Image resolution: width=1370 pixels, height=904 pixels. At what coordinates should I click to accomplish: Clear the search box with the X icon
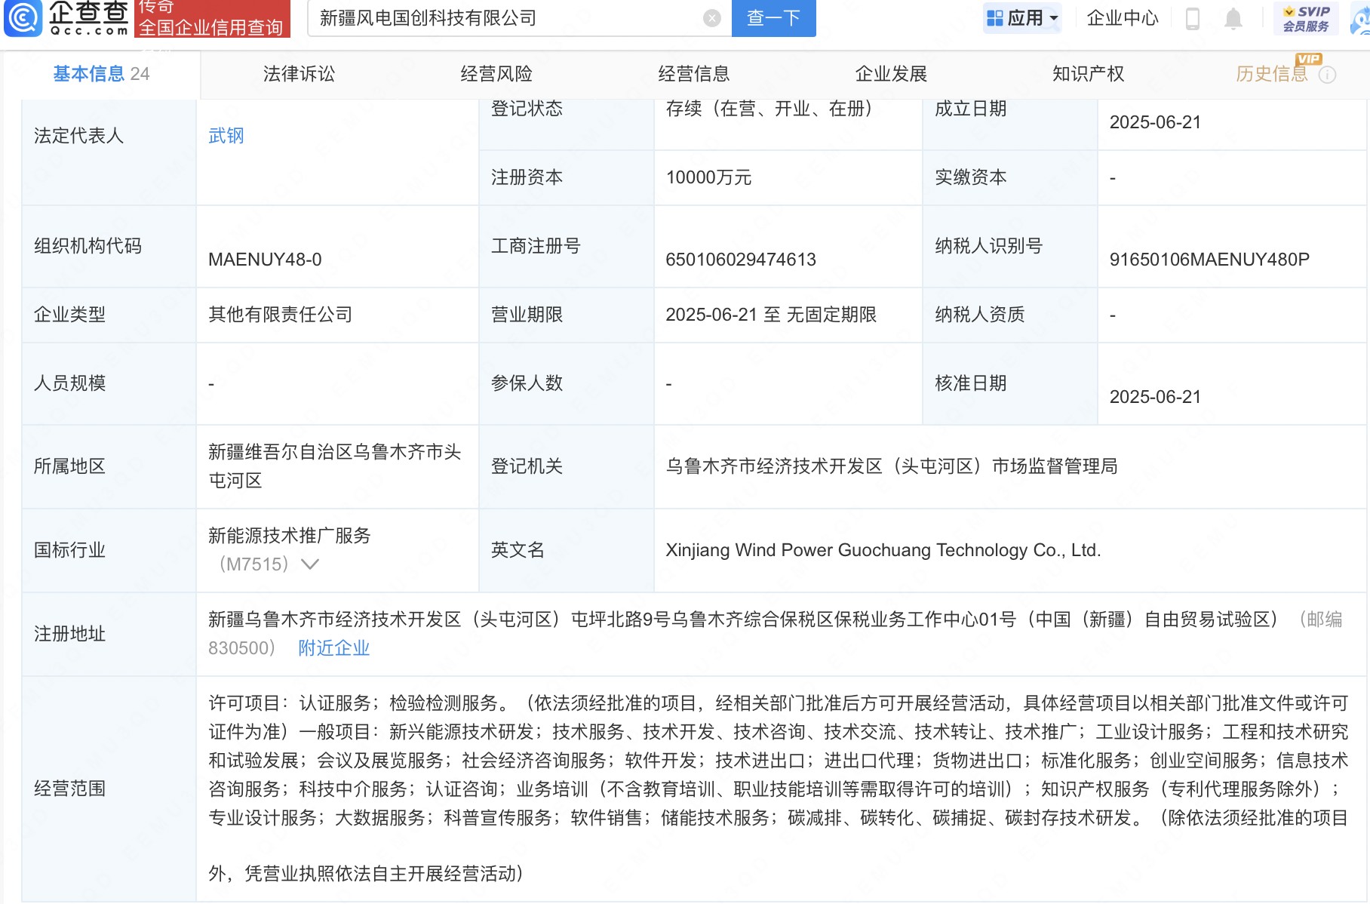click(711, 18)
